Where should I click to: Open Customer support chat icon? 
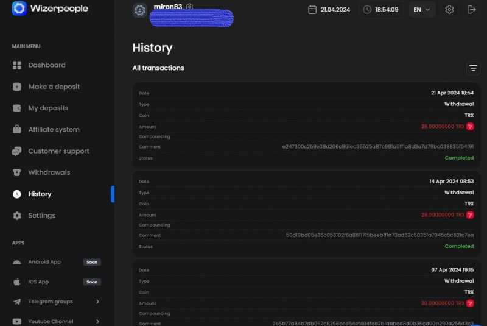(x=17, y=151)
